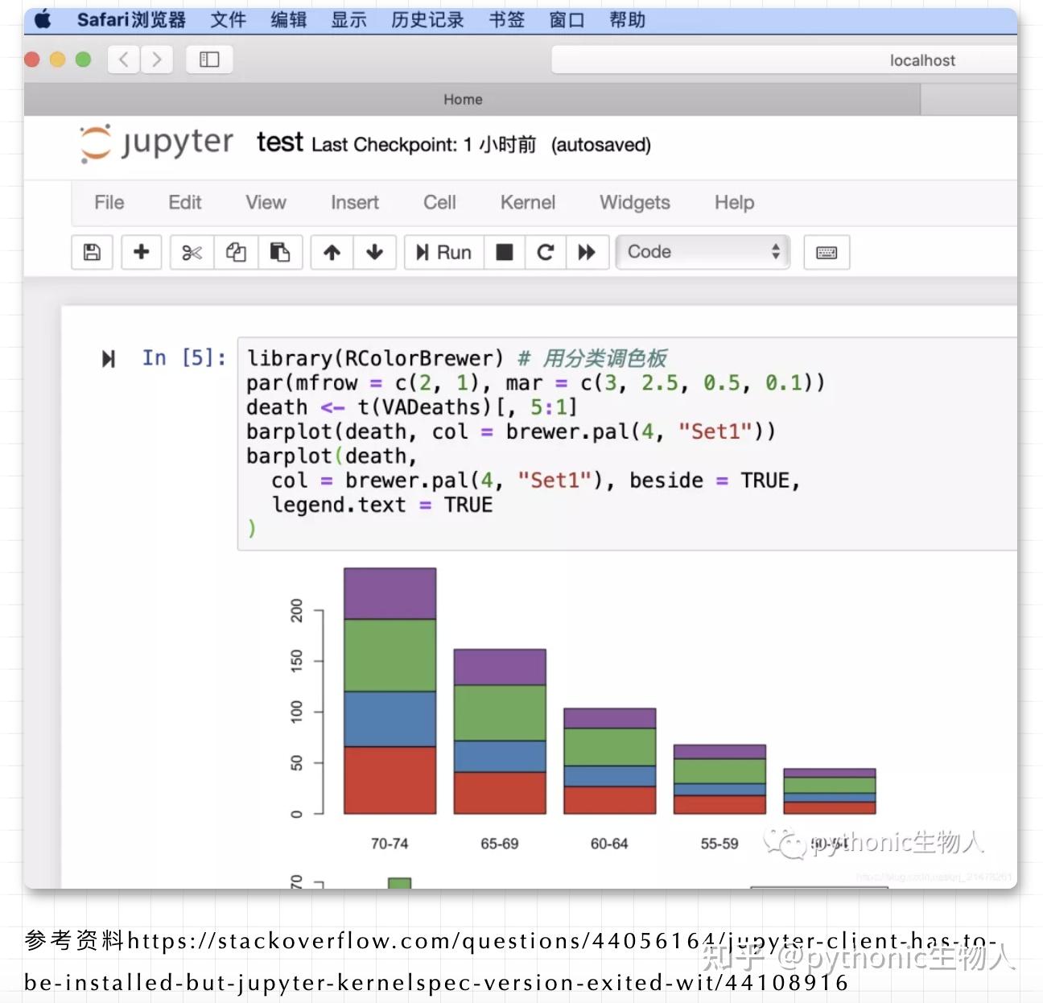
Task: Open the Widgets menu
Action: (x=634, y=203)
